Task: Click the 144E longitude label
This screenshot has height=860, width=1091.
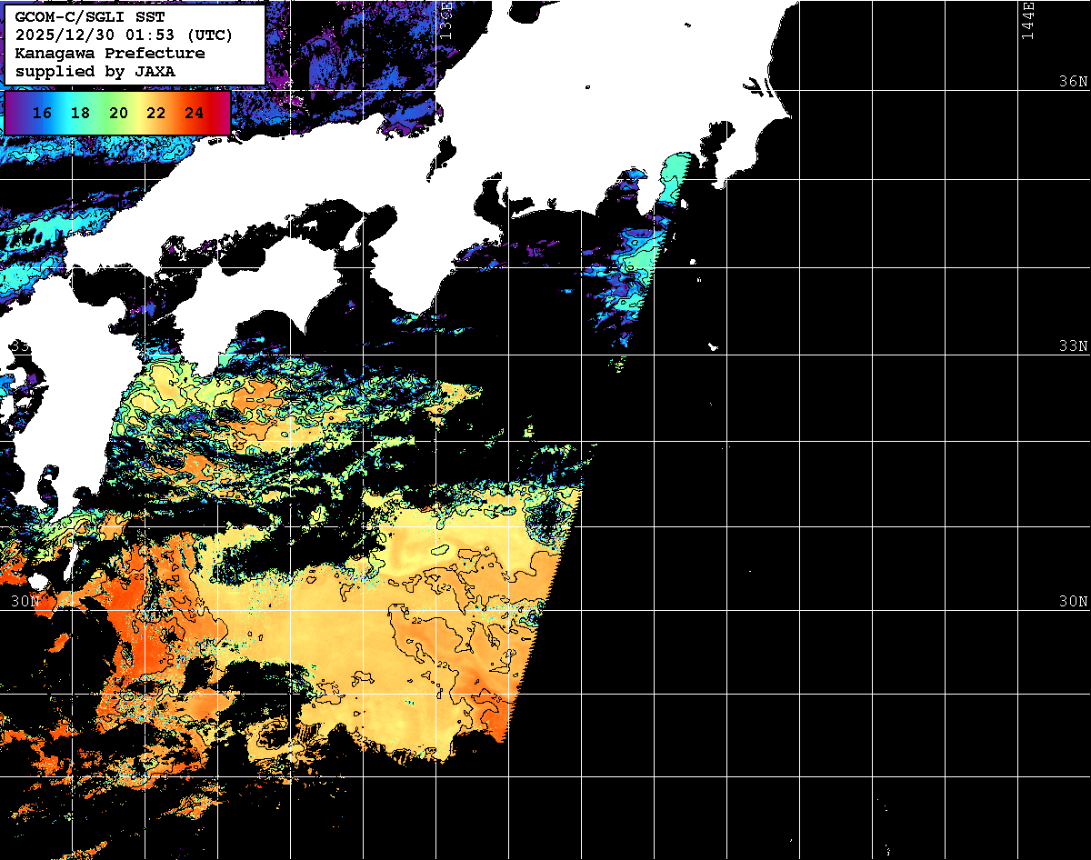Action: (x=1027, y=20)
